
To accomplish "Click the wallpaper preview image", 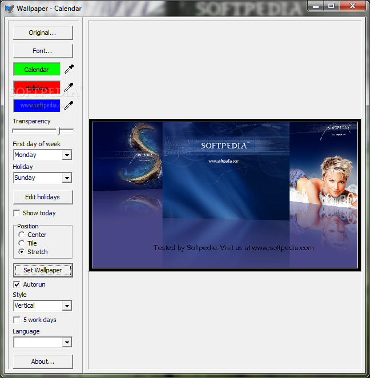I will [x=225, y=195].
